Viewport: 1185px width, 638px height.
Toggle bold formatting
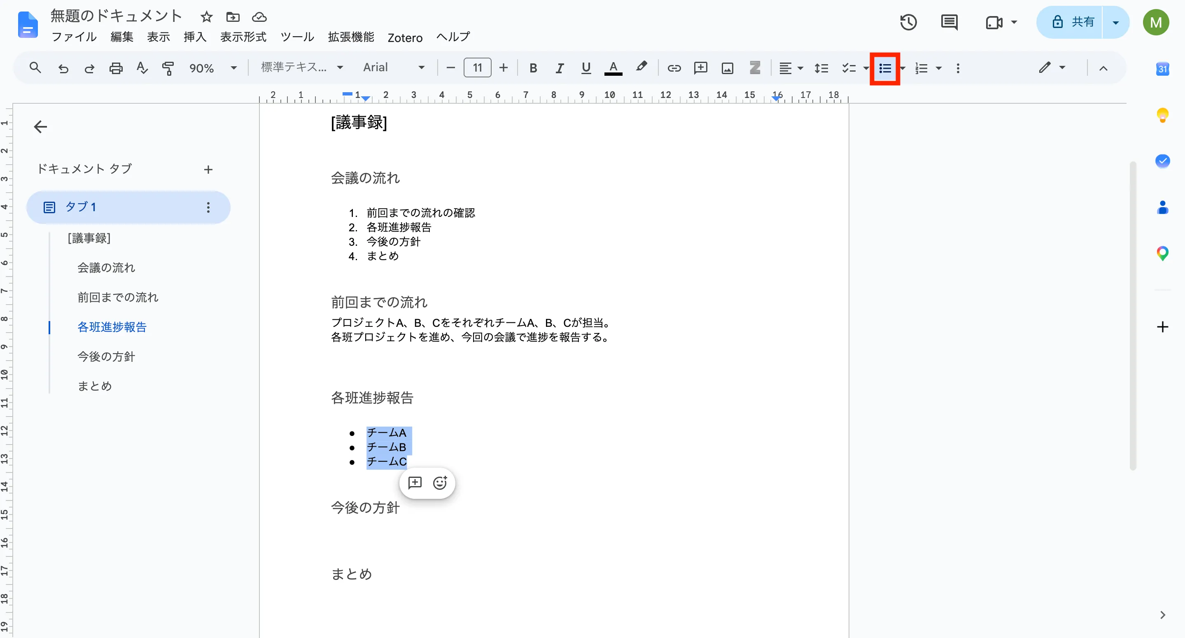pos(533,69)
